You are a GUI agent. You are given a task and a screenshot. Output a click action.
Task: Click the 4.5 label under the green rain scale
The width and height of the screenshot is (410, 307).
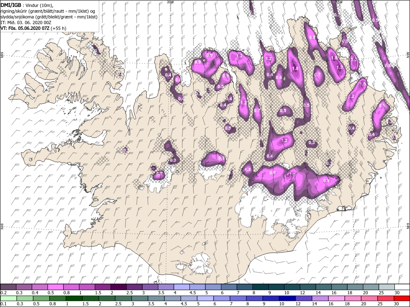coord(184,304)
